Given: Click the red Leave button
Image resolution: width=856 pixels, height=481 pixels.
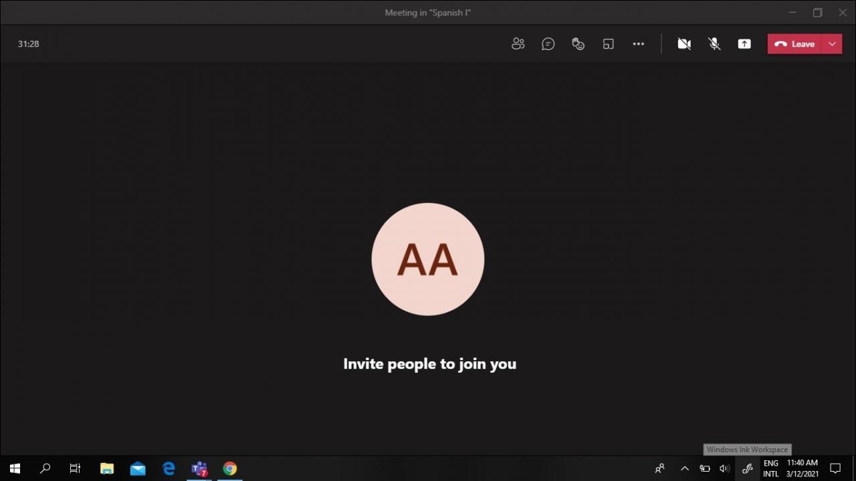Looking at the screenshot, I should 795,44.
